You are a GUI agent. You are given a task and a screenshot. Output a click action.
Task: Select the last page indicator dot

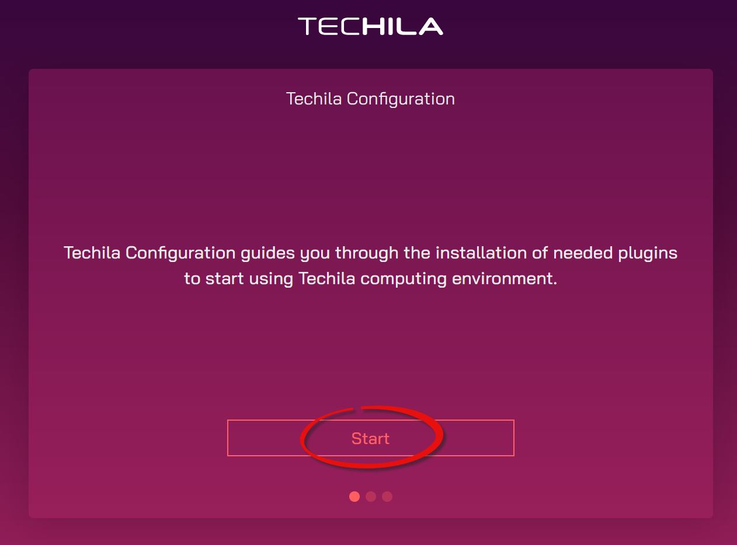click(x=387, y=497)
